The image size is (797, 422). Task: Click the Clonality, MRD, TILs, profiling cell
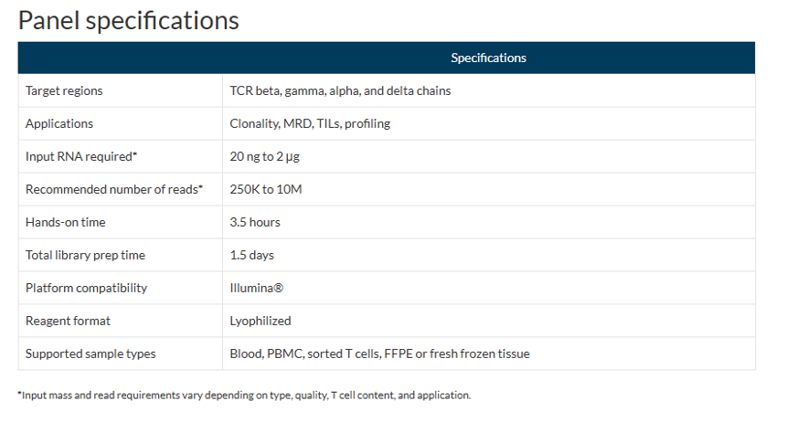tap(310, 123)
